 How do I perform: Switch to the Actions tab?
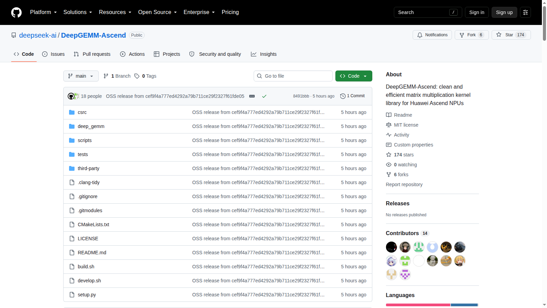[x=132, y=54]
